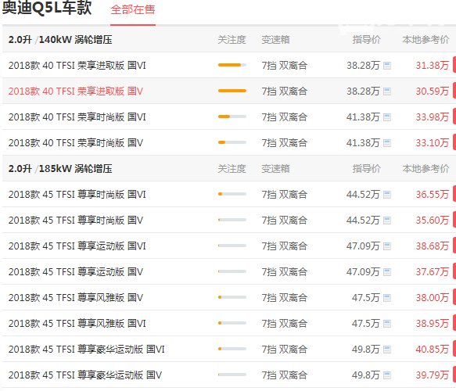Click local price 38.68万
The width and height of the screenshot is (456, 391).
[433, 246]
